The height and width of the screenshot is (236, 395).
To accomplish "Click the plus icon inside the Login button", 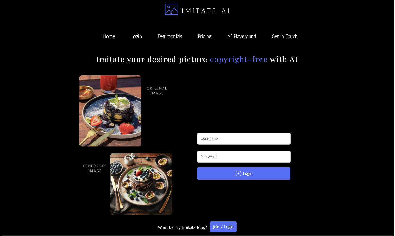I will tap(238, 173).
